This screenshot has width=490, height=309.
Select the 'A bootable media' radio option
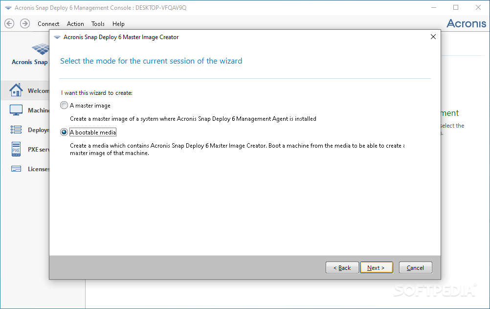click(64, 132)
